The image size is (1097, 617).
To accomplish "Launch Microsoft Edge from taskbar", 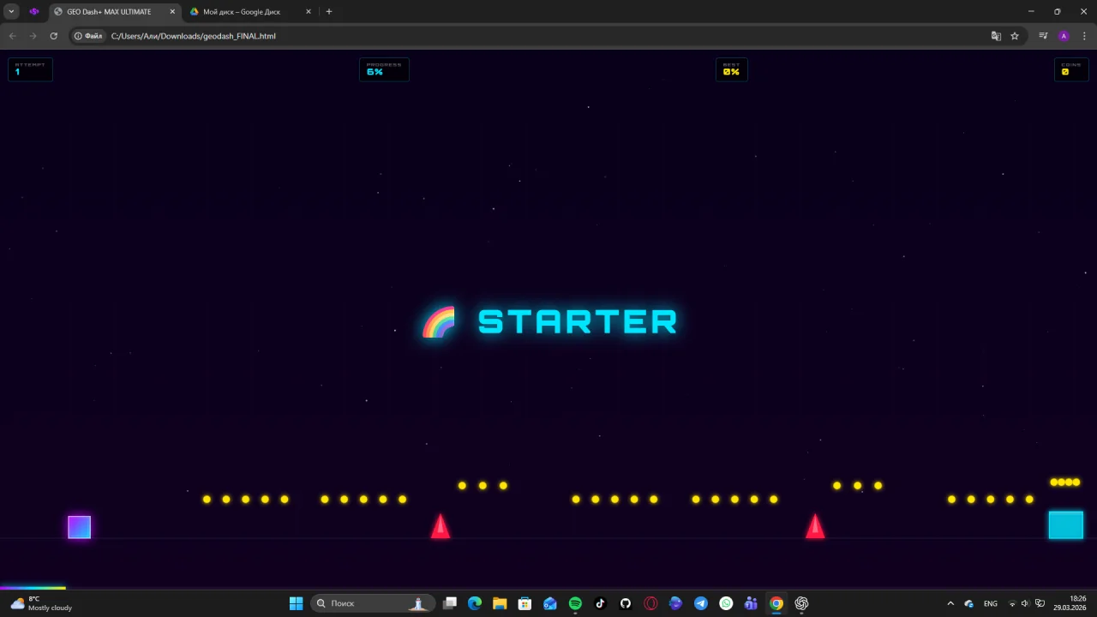I will click(475, 603).
